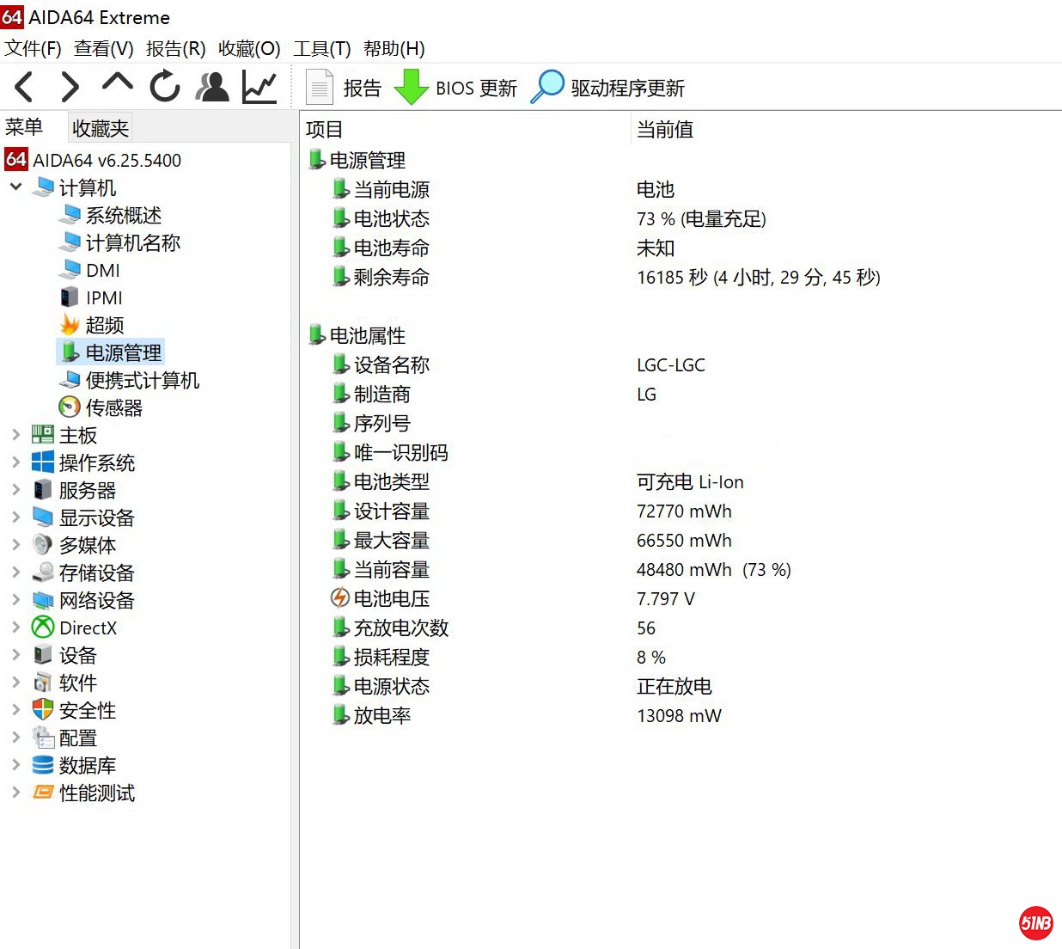Viewport: 1062px width, 949px height.
Task: Click the back navigation arrow
Action: click(x=24, y=87)
